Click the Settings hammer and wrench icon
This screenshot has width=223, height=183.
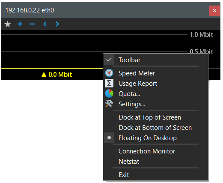(109, 104)
